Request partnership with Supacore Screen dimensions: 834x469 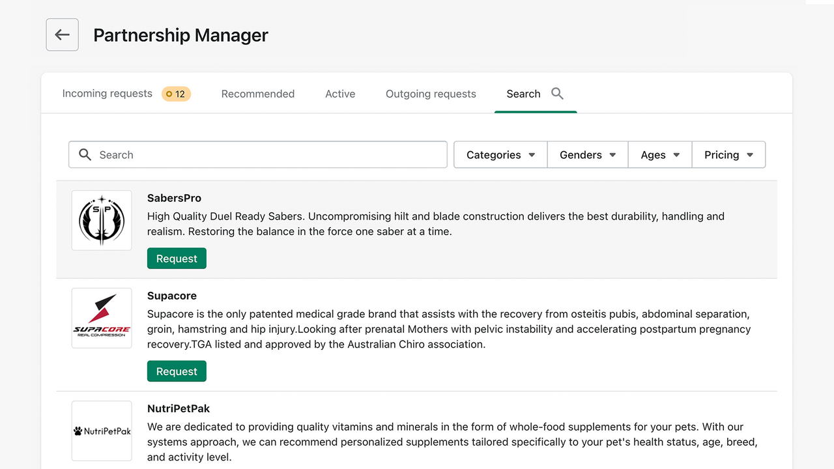point(177,371)
